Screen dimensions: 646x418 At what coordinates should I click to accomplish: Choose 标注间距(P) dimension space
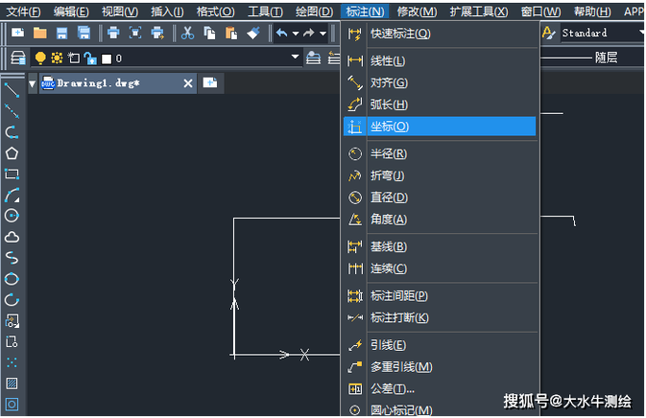pos(440,296)
